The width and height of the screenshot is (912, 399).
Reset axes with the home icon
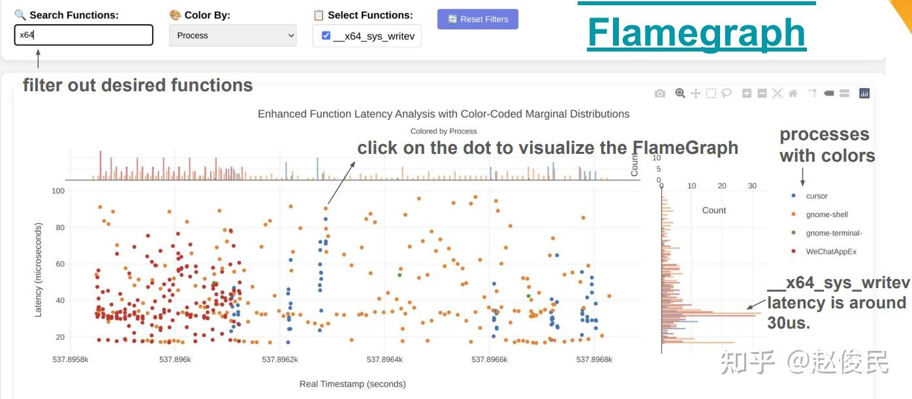(x=793, y=93)
